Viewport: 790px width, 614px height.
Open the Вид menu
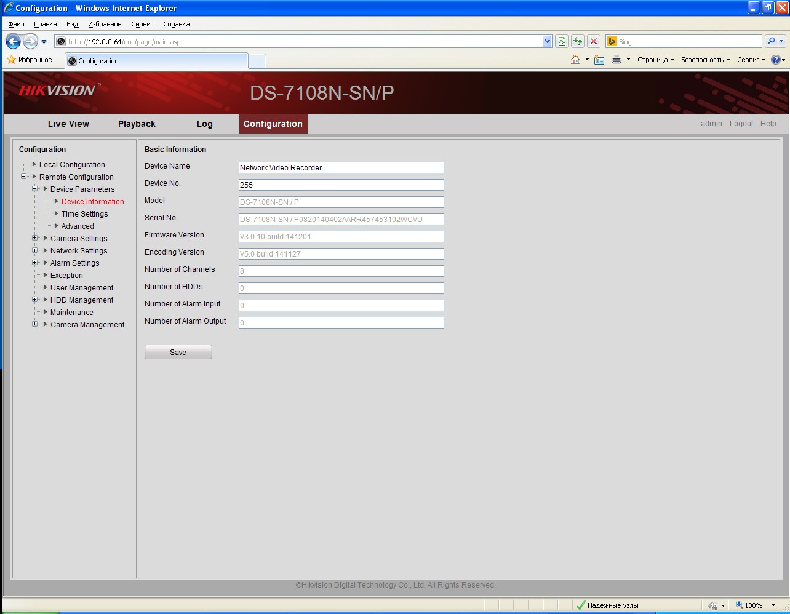72,24
